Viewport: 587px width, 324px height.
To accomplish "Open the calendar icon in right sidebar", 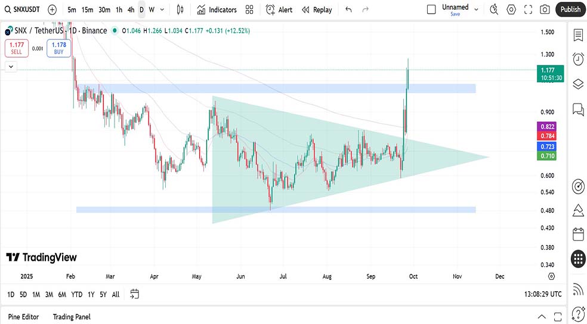I will pos(579,234).
